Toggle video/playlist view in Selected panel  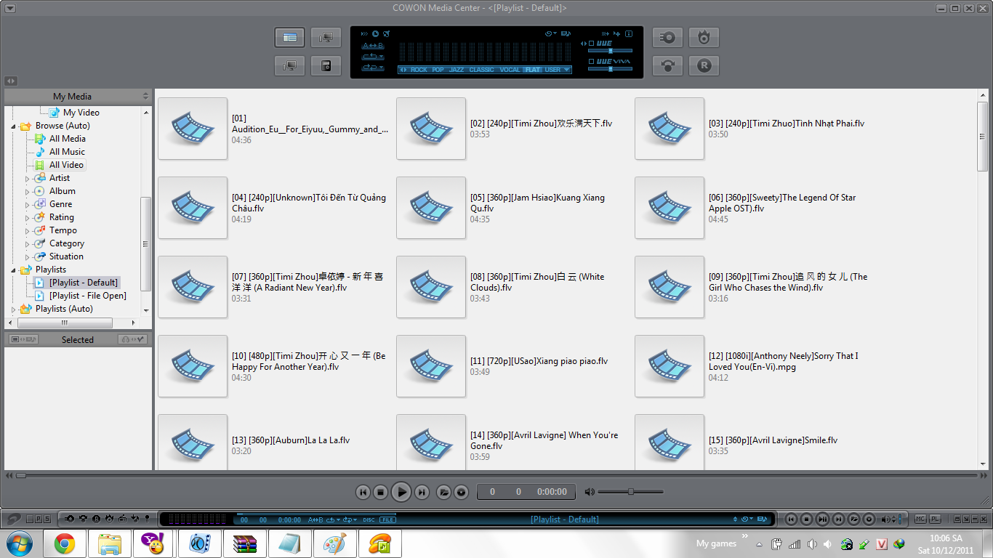pos(23,339)
